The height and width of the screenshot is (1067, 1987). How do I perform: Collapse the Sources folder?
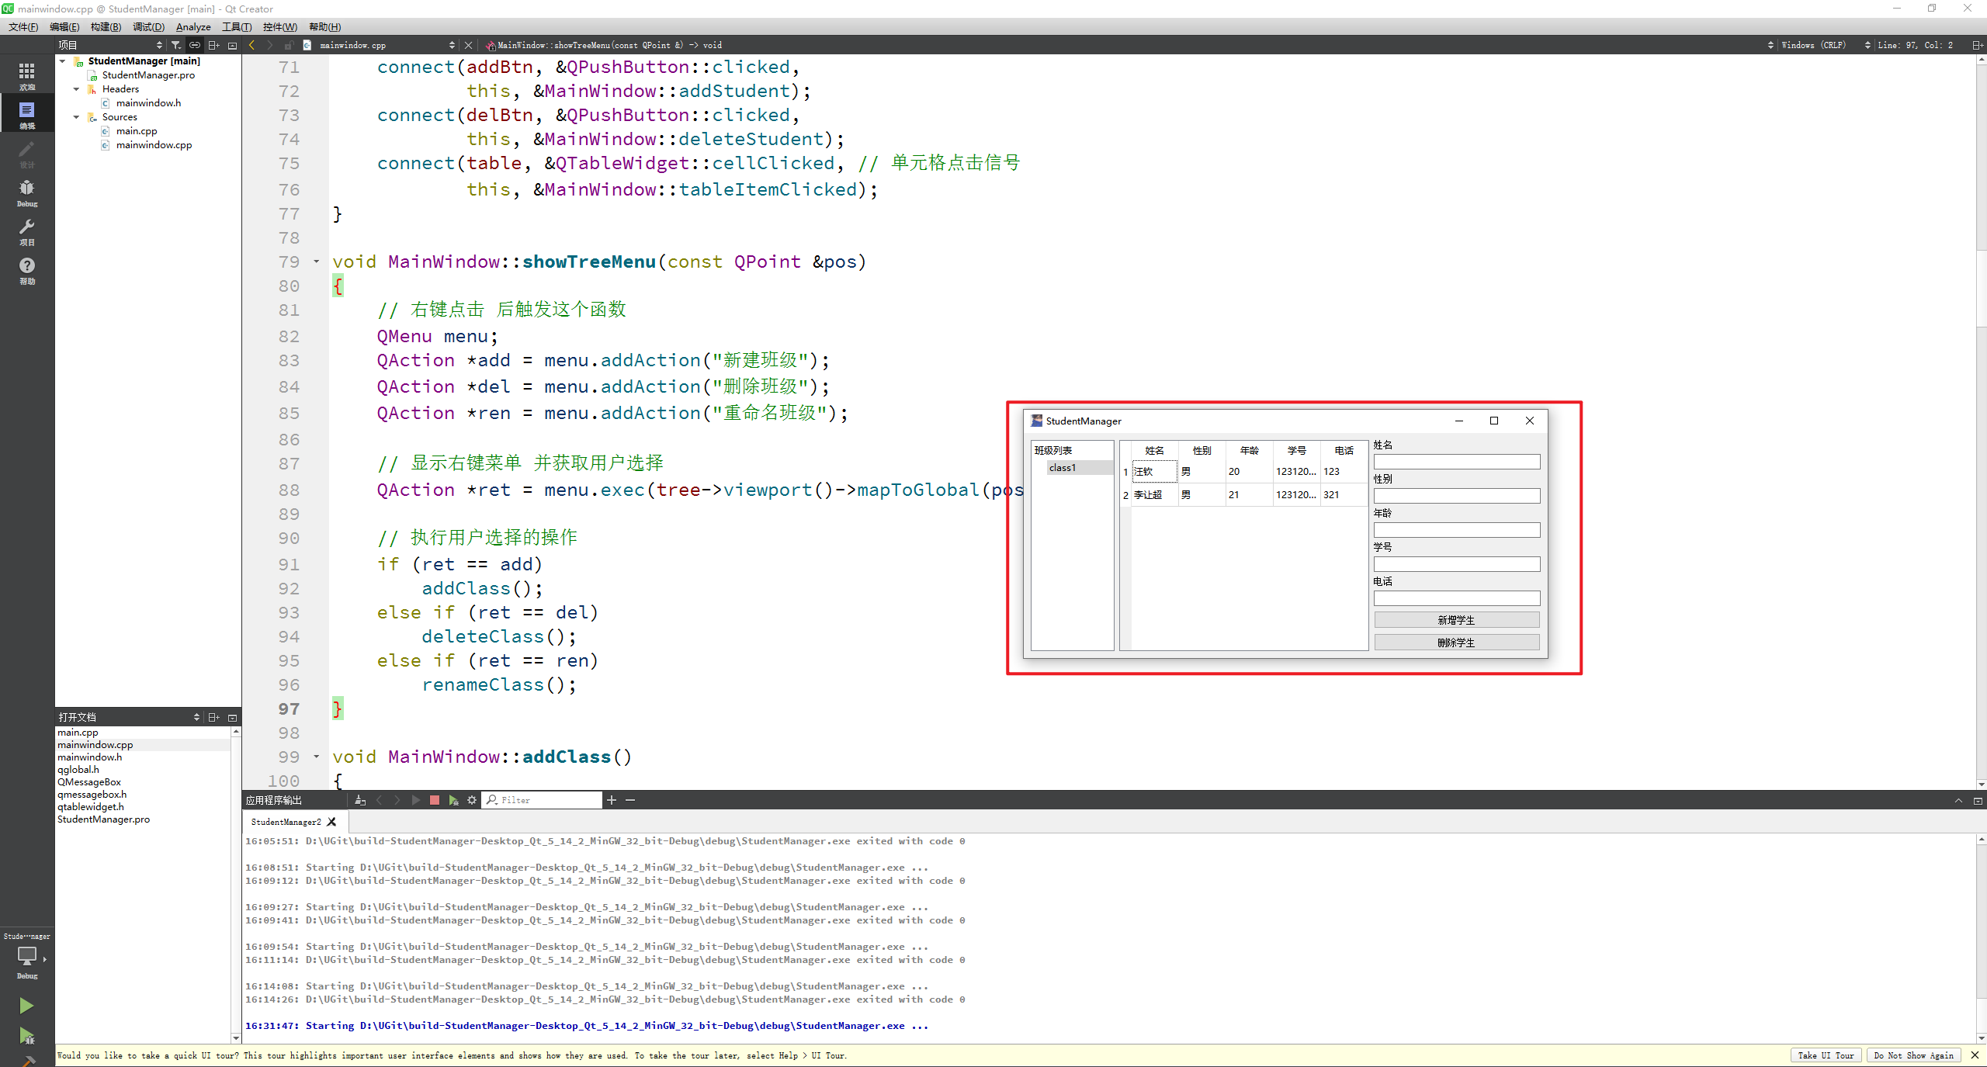click(76, 117)
